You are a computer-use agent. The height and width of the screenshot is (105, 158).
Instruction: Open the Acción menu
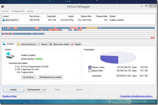[5, 11]
